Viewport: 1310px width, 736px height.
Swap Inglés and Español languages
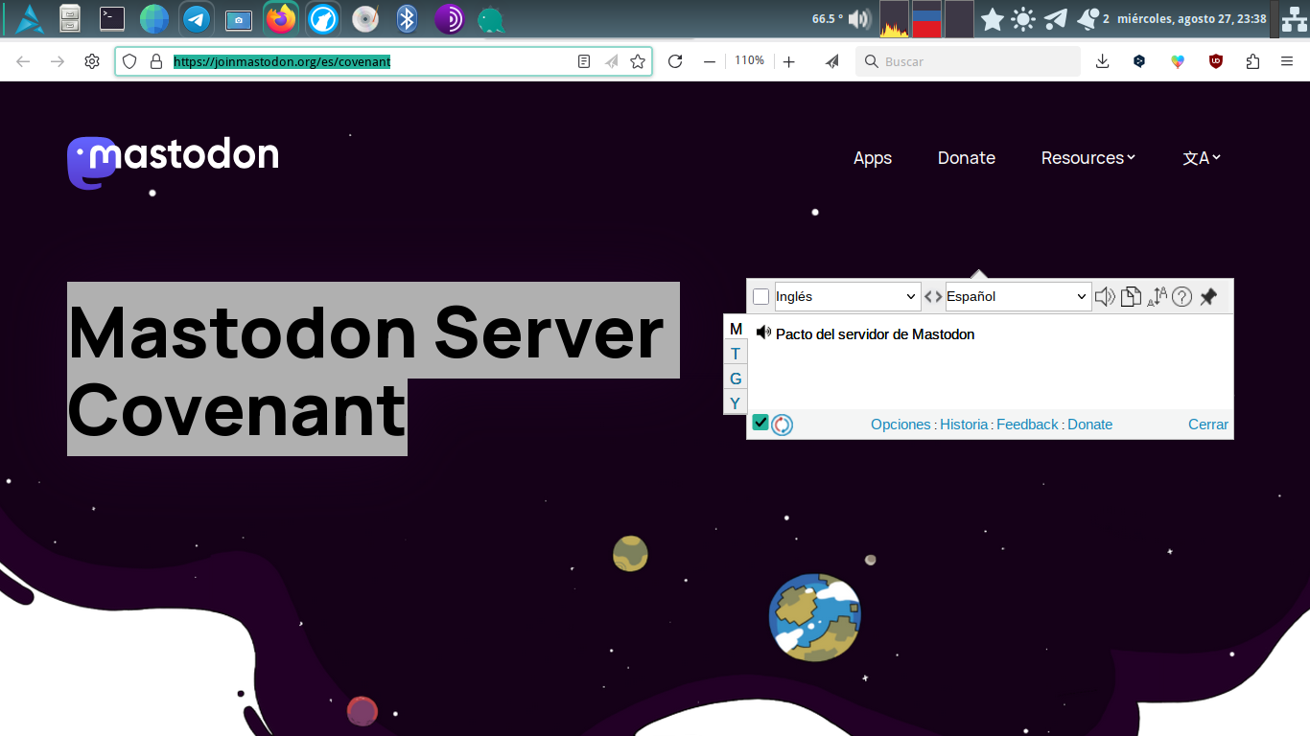(933, 297)
